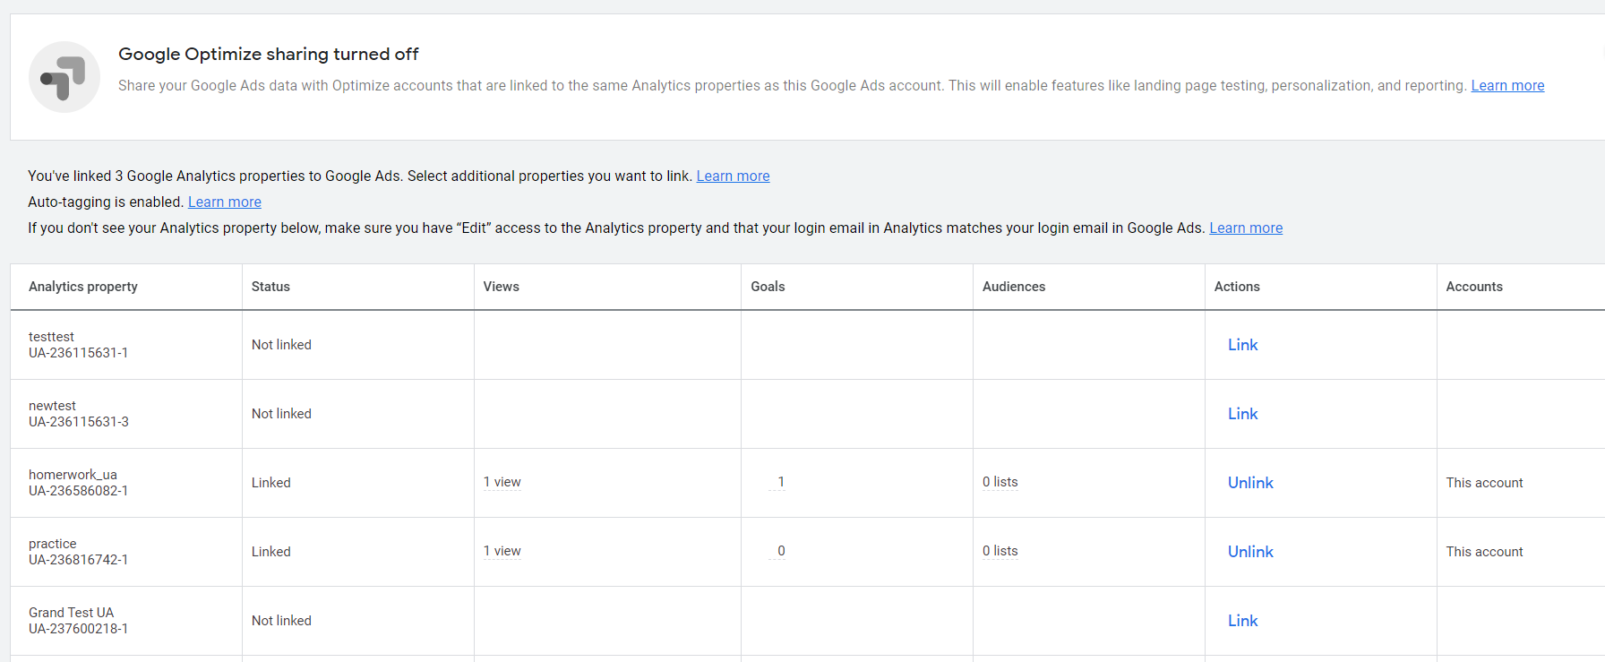Unlink the practice property
The width and height of the screenshot is (1605, 662).
point(1250,552)
